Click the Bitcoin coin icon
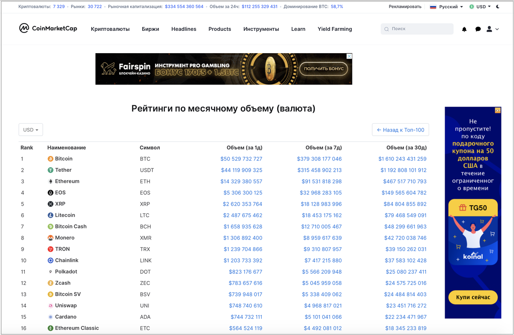The width and height of the screenshot is (514, 335). [x=51, y=159]
